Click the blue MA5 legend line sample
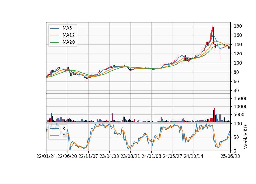 coord(54,28)
